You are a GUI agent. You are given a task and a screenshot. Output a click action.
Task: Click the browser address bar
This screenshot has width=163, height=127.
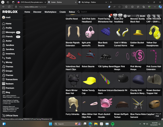pyautogui.click(x=61, y=7)
